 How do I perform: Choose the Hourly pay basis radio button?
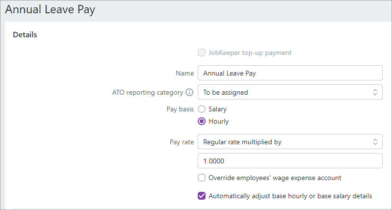click(x=202, y=121)
